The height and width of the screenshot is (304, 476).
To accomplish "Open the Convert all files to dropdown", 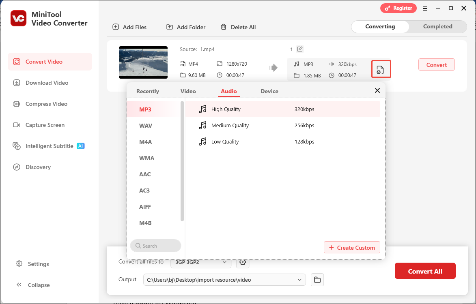I will [x=201, y=262].
